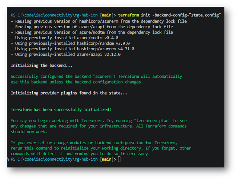Click 'Using previously-installed azure/azapi v2.12.0'

(x=66, y=54)
